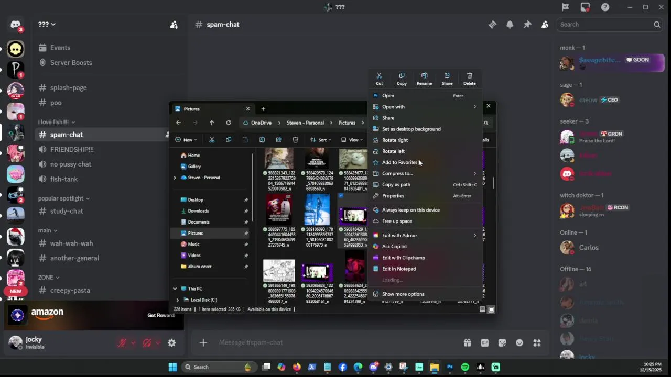Image resolution: width=671 pixels, height=377 pixels.
Task: Click File Explorer back arrow
Action: click(178, 123)
